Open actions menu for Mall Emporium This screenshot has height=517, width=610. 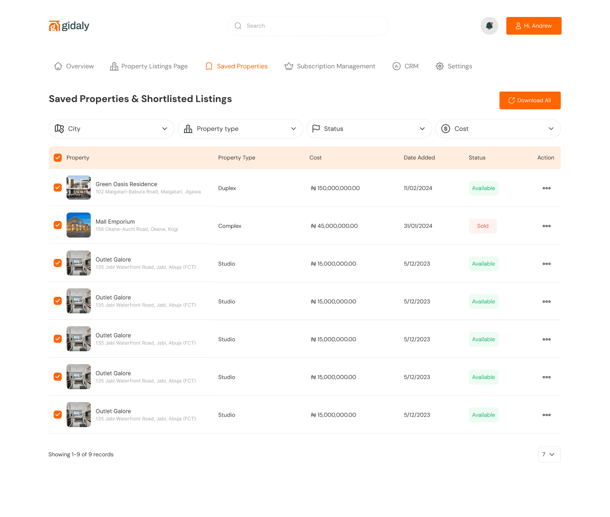coord(547,226)
